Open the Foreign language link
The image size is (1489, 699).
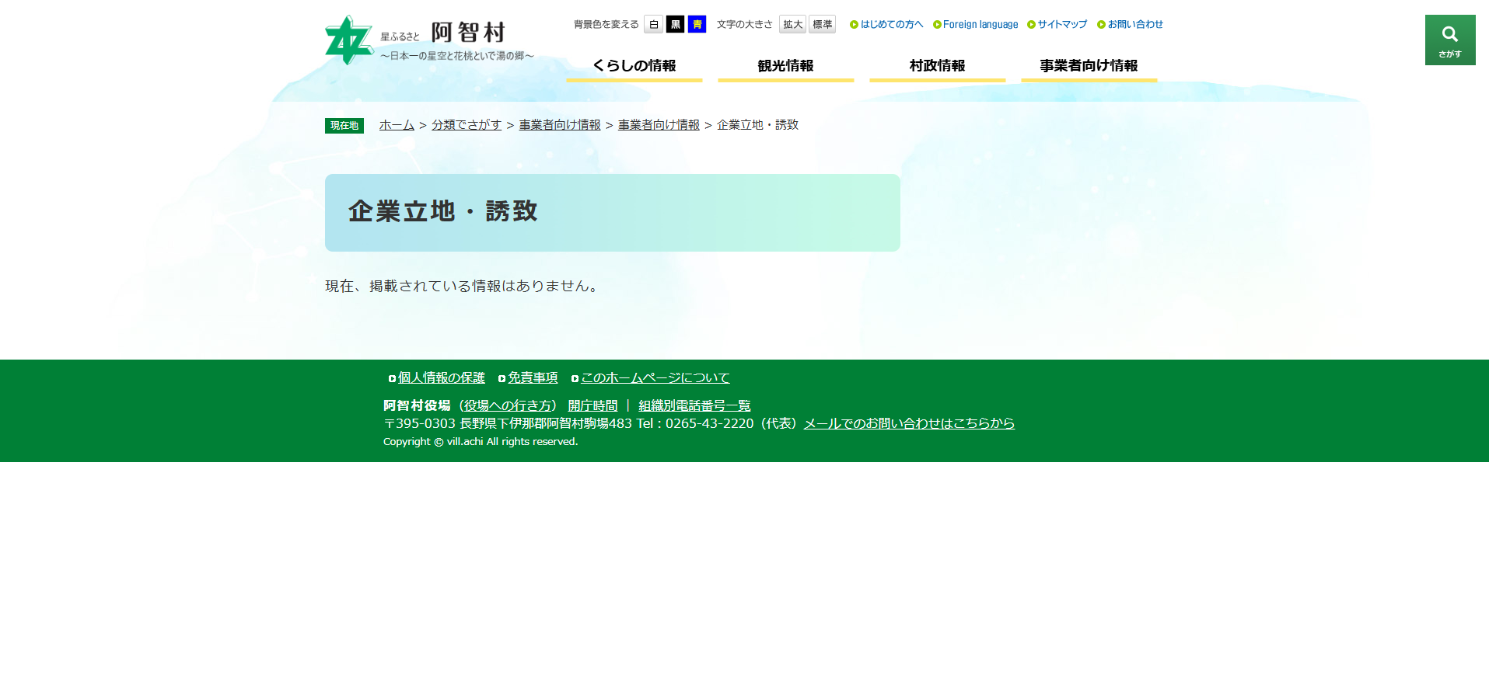pos(980,24)
